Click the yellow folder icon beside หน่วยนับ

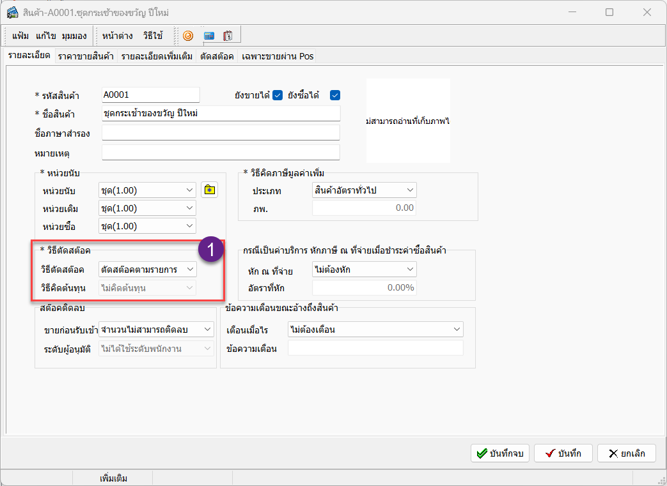coord(209,190)
